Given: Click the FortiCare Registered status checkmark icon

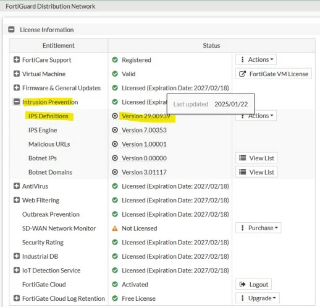Looking at the screenshot, I should pos(115,60).
